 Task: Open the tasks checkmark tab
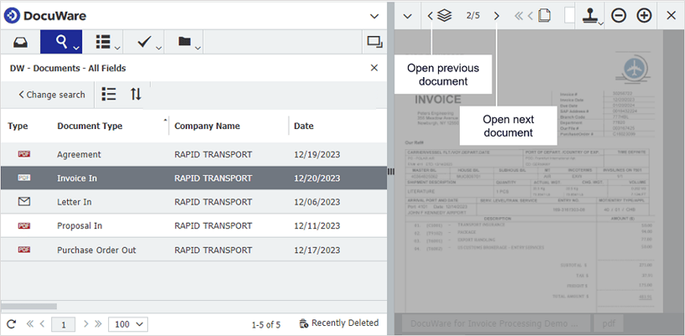pos(144,41)
